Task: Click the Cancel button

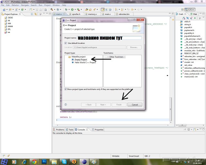Action: 135,105
